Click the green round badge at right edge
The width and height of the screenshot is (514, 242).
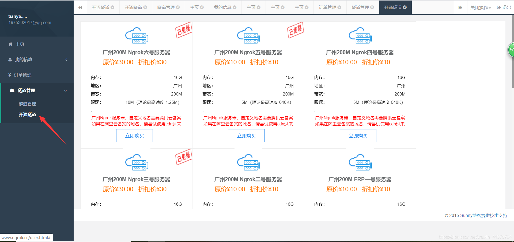click(511, 49)
